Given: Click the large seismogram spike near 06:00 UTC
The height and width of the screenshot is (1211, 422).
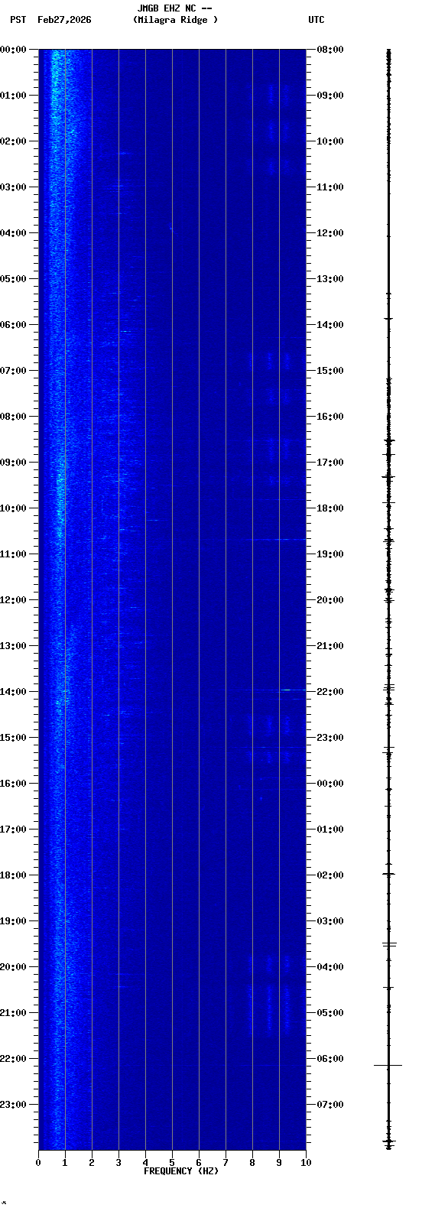Looking at the screenshot, I should click(388, 1065).
